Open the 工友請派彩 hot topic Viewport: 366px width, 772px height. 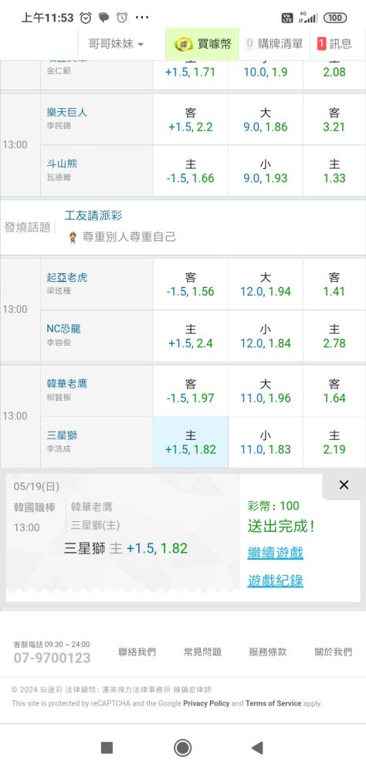coord(93,215)
